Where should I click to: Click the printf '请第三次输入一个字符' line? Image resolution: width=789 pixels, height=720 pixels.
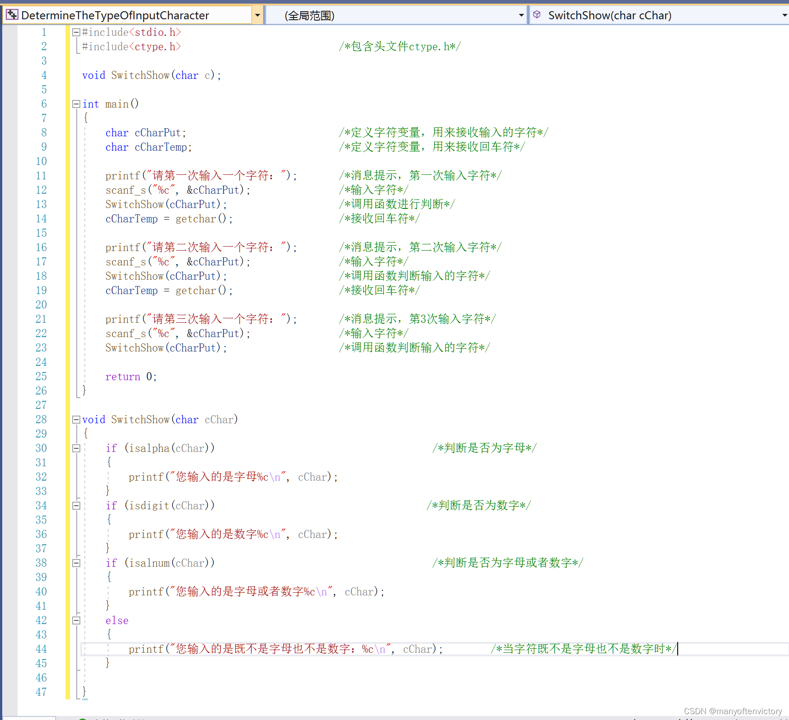click(x=201, y=319)
